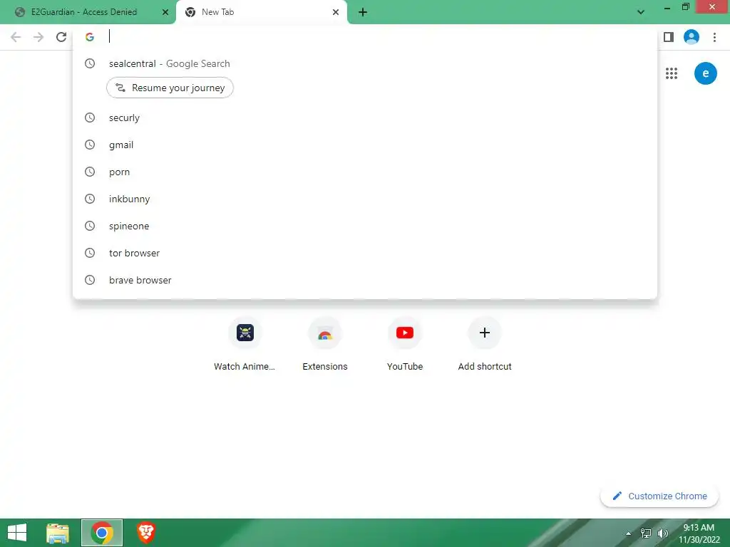Open the Windows Start button
This screenshot has width=730, height=547.
pos(17,533)
